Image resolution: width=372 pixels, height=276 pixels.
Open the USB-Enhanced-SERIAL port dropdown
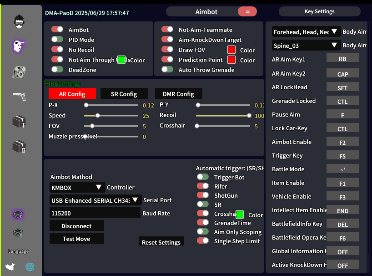[96, 200]
